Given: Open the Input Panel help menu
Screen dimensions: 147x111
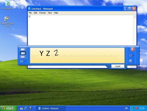Looking at the screenshot, I should [131, 61].
